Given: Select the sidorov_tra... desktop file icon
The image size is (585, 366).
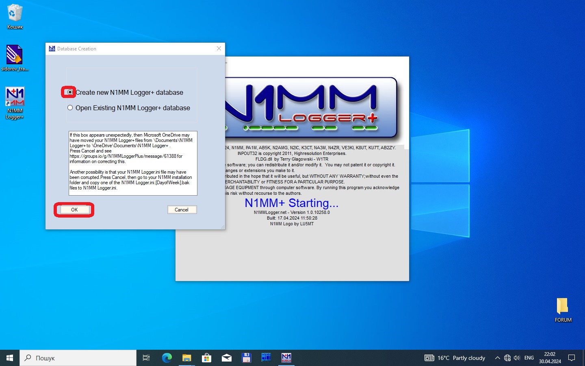Looking at the screenshot, I should point(15,58).
